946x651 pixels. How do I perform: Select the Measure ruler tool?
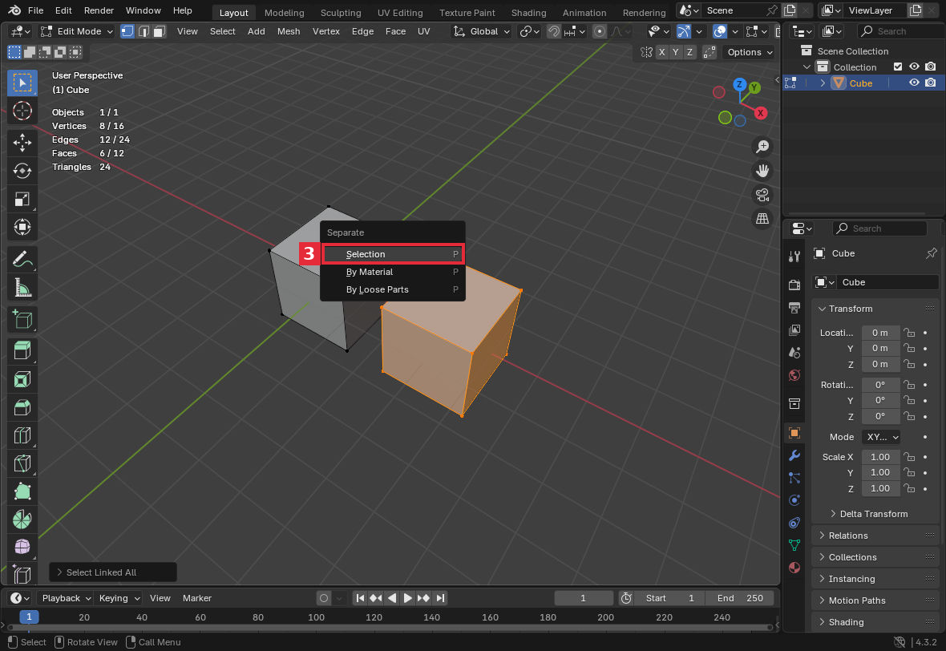[22, 288]
